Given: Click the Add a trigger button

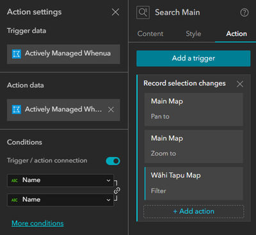Looking at the screenshot, I should click(193, 58).
